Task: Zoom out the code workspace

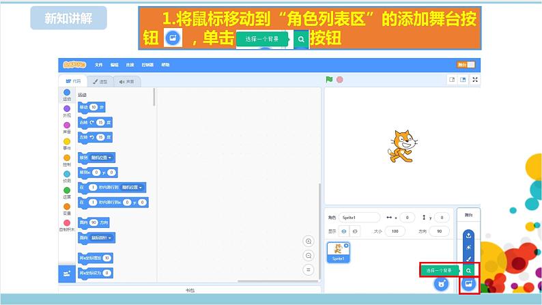Action: pyautogui.click(x=309, y=256)
